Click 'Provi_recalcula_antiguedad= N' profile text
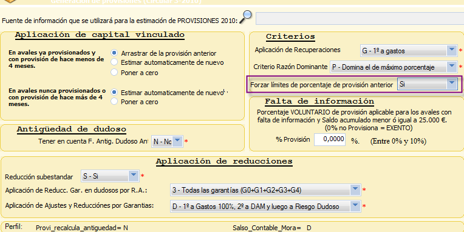Screen dimensions: 464x232 tap(82, 228)
